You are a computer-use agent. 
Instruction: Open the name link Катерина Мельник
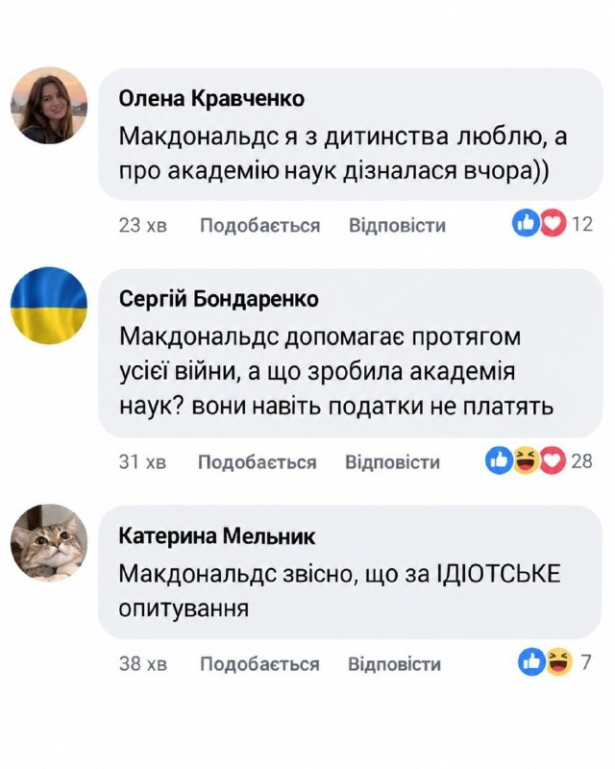tap(217, 536)
